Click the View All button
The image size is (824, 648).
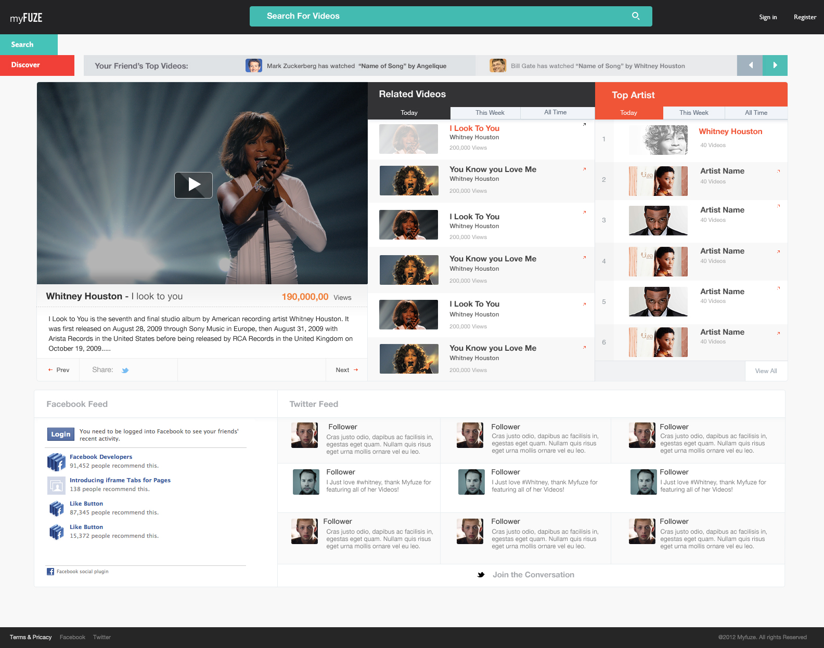pyautogui.click(x=766, y=371)
